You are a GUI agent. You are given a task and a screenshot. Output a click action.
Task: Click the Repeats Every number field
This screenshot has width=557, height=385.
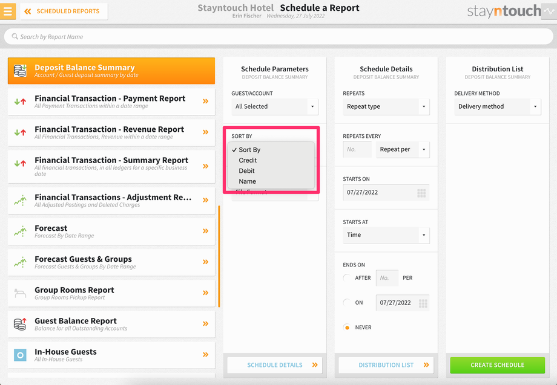357,149
